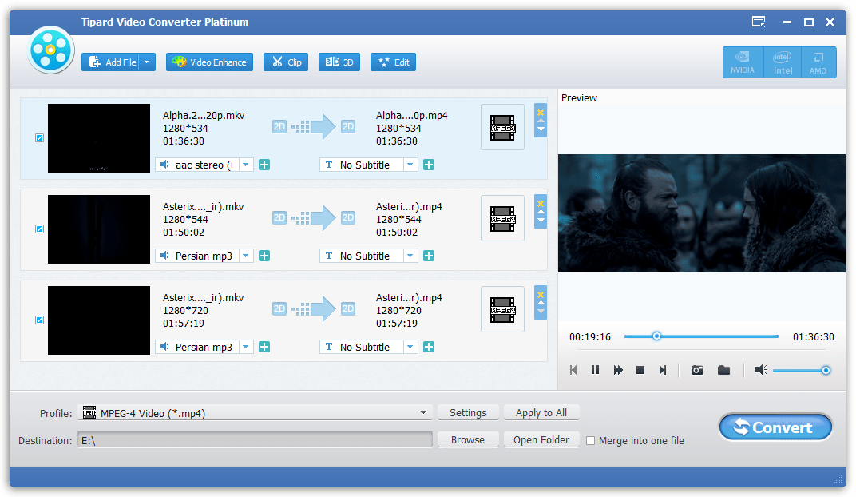Select the 01:50:02 Asterix video thumbnail
This screenshot has width=856, height=497.
click(x=99, y=229)
